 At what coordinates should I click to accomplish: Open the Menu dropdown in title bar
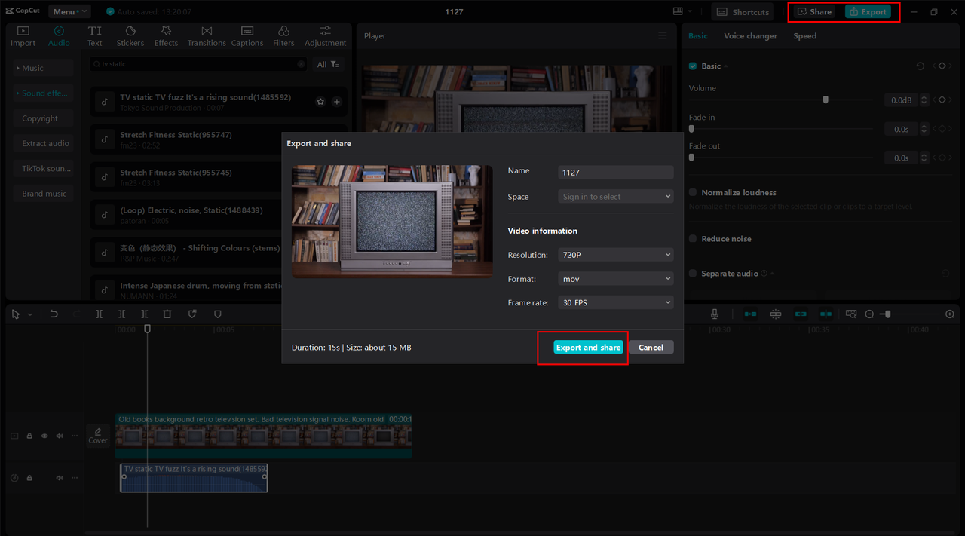[x=69, y=11]
